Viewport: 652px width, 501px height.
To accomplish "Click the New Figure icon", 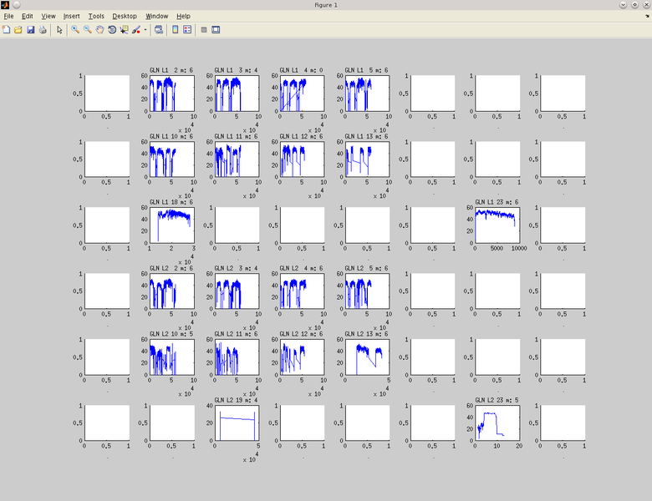I will point(7,30).
